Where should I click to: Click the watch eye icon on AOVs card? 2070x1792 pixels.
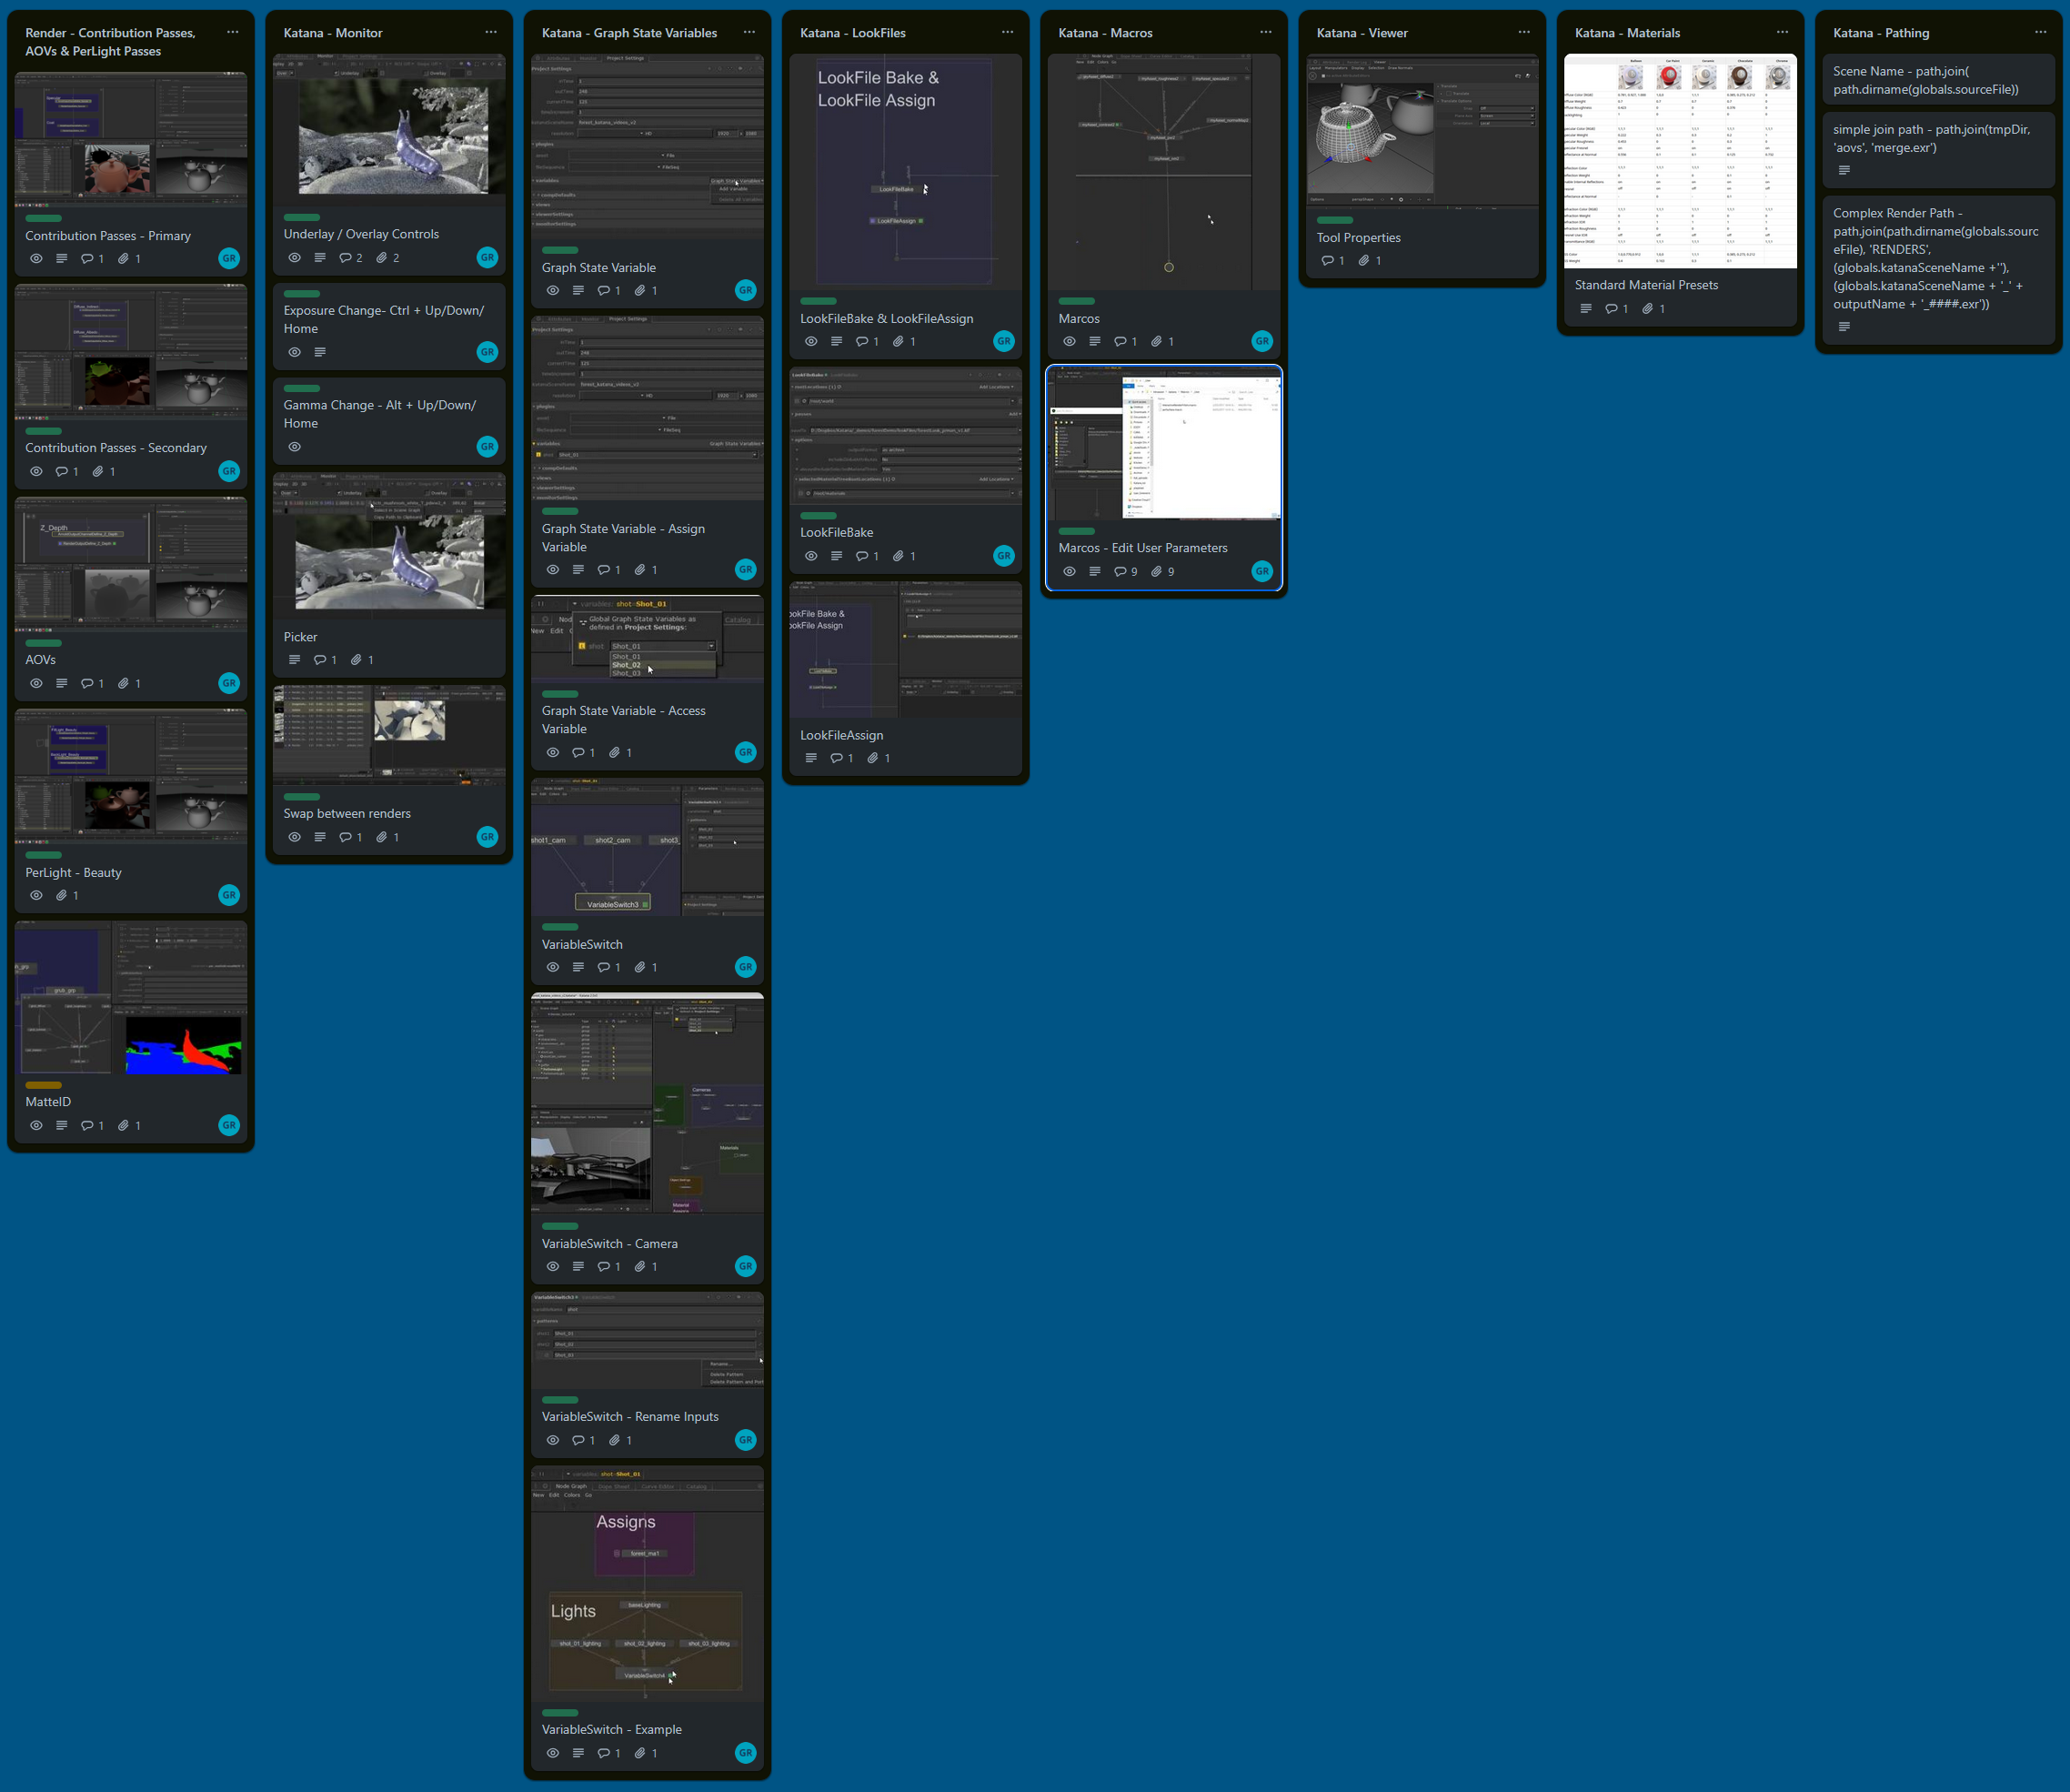pos(36,684)
